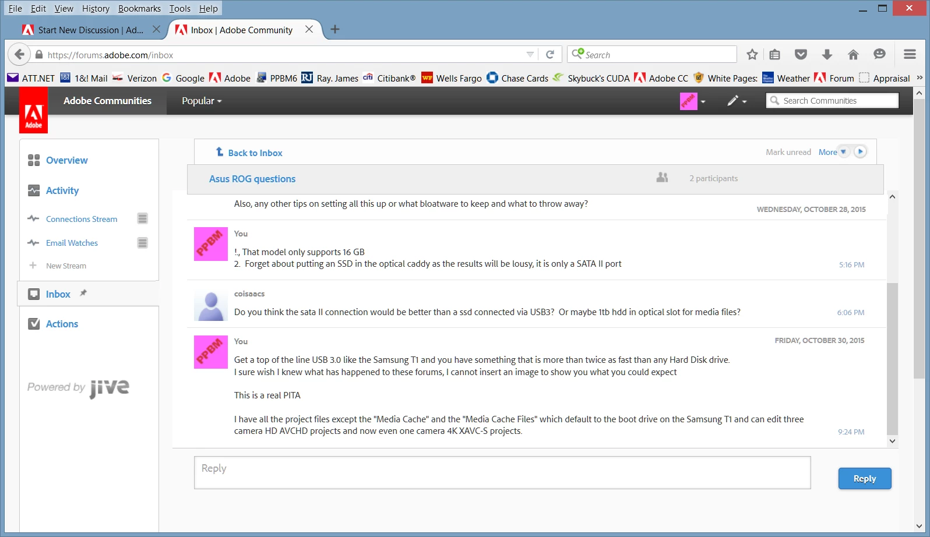Viewport: 930px width, 537px height.
Task: Go to the browser home icon
Action: click(853, 55)
